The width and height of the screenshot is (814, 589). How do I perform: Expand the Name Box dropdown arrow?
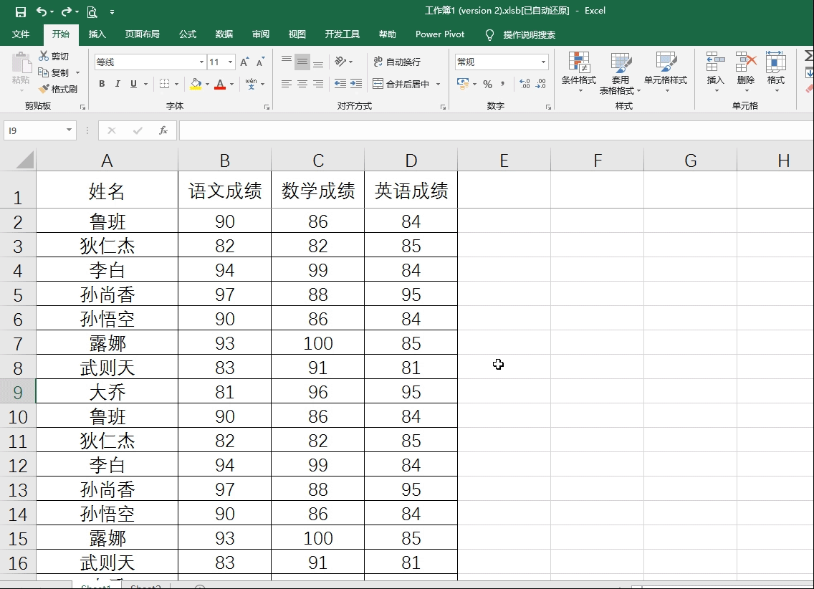tap(69, 130)
